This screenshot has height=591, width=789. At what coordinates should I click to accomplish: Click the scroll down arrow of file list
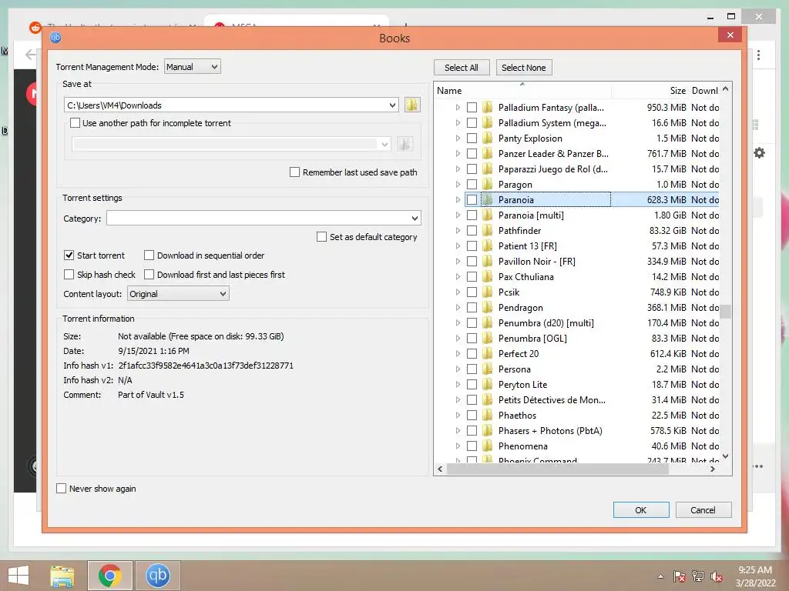coord(725,456)
